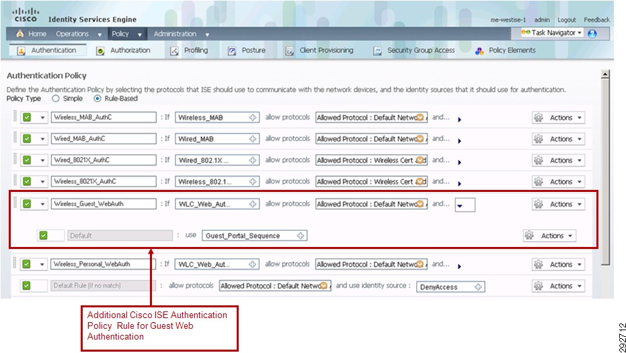Select the Rule-Based policy type radio
The image size is (626, 353).
point(97,99)
